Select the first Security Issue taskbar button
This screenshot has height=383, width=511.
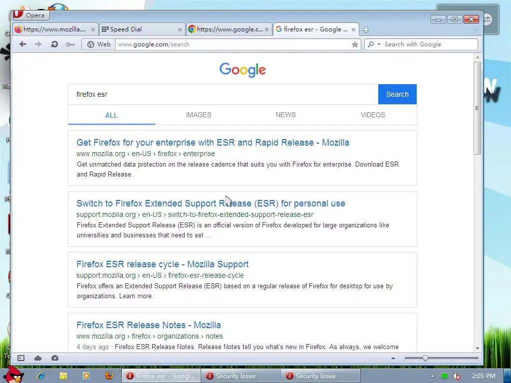click(x=241, y=376)
